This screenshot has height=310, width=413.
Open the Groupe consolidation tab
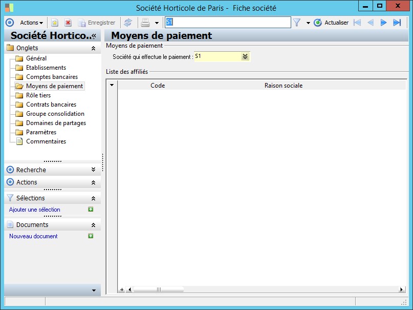pos(55,114)
